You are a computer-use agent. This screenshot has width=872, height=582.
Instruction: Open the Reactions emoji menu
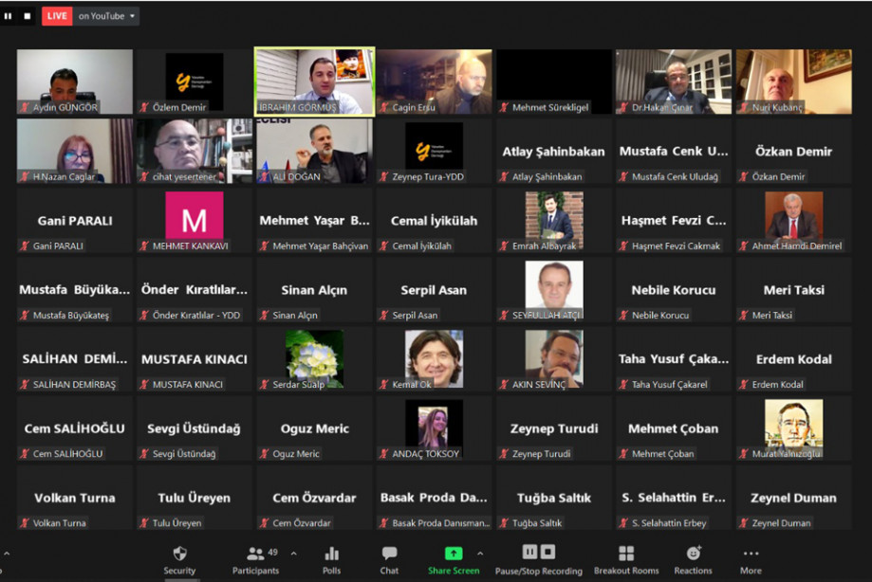pos(693,557)
